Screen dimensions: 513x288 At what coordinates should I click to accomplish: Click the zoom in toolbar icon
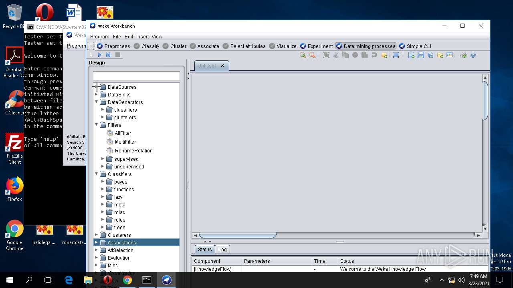[x=303, y=55]
